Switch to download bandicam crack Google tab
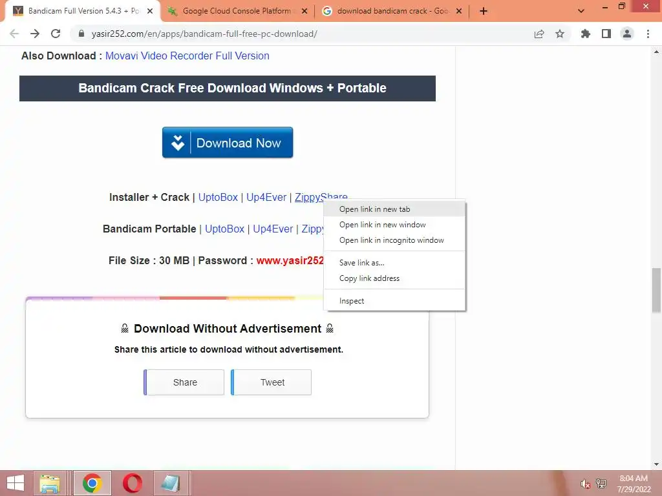 pyautogui.click(x=392, y=11)
